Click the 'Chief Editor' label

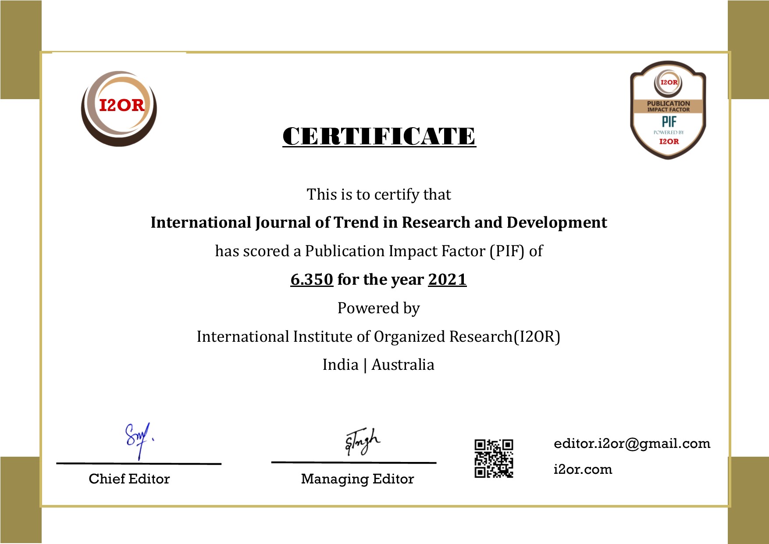point(129,479)
